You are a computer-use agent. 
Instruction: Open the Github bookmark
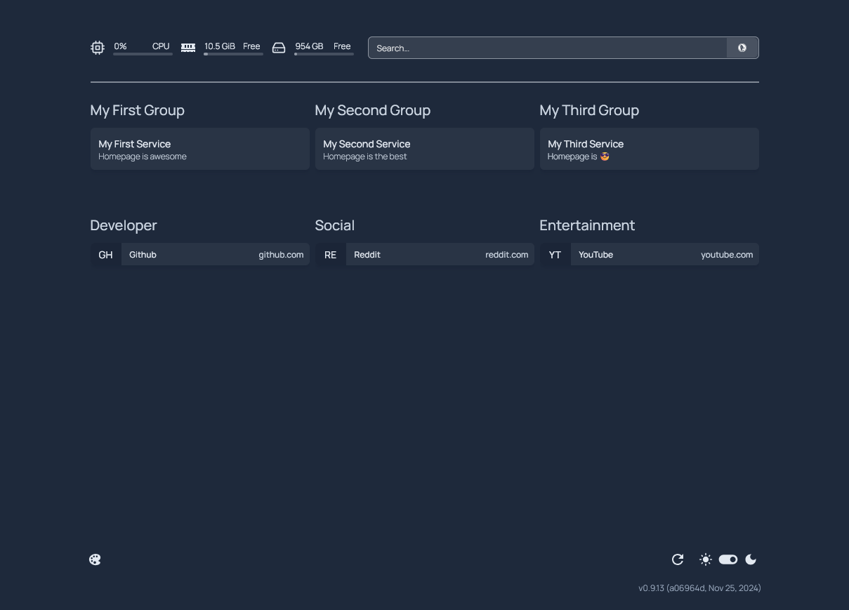[216, 254]
